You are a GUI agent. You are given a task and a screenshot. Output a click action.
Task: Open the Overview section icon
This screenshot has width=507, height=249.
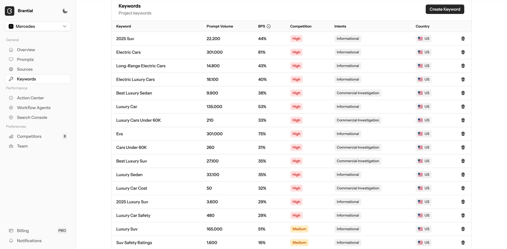point(12,49)
